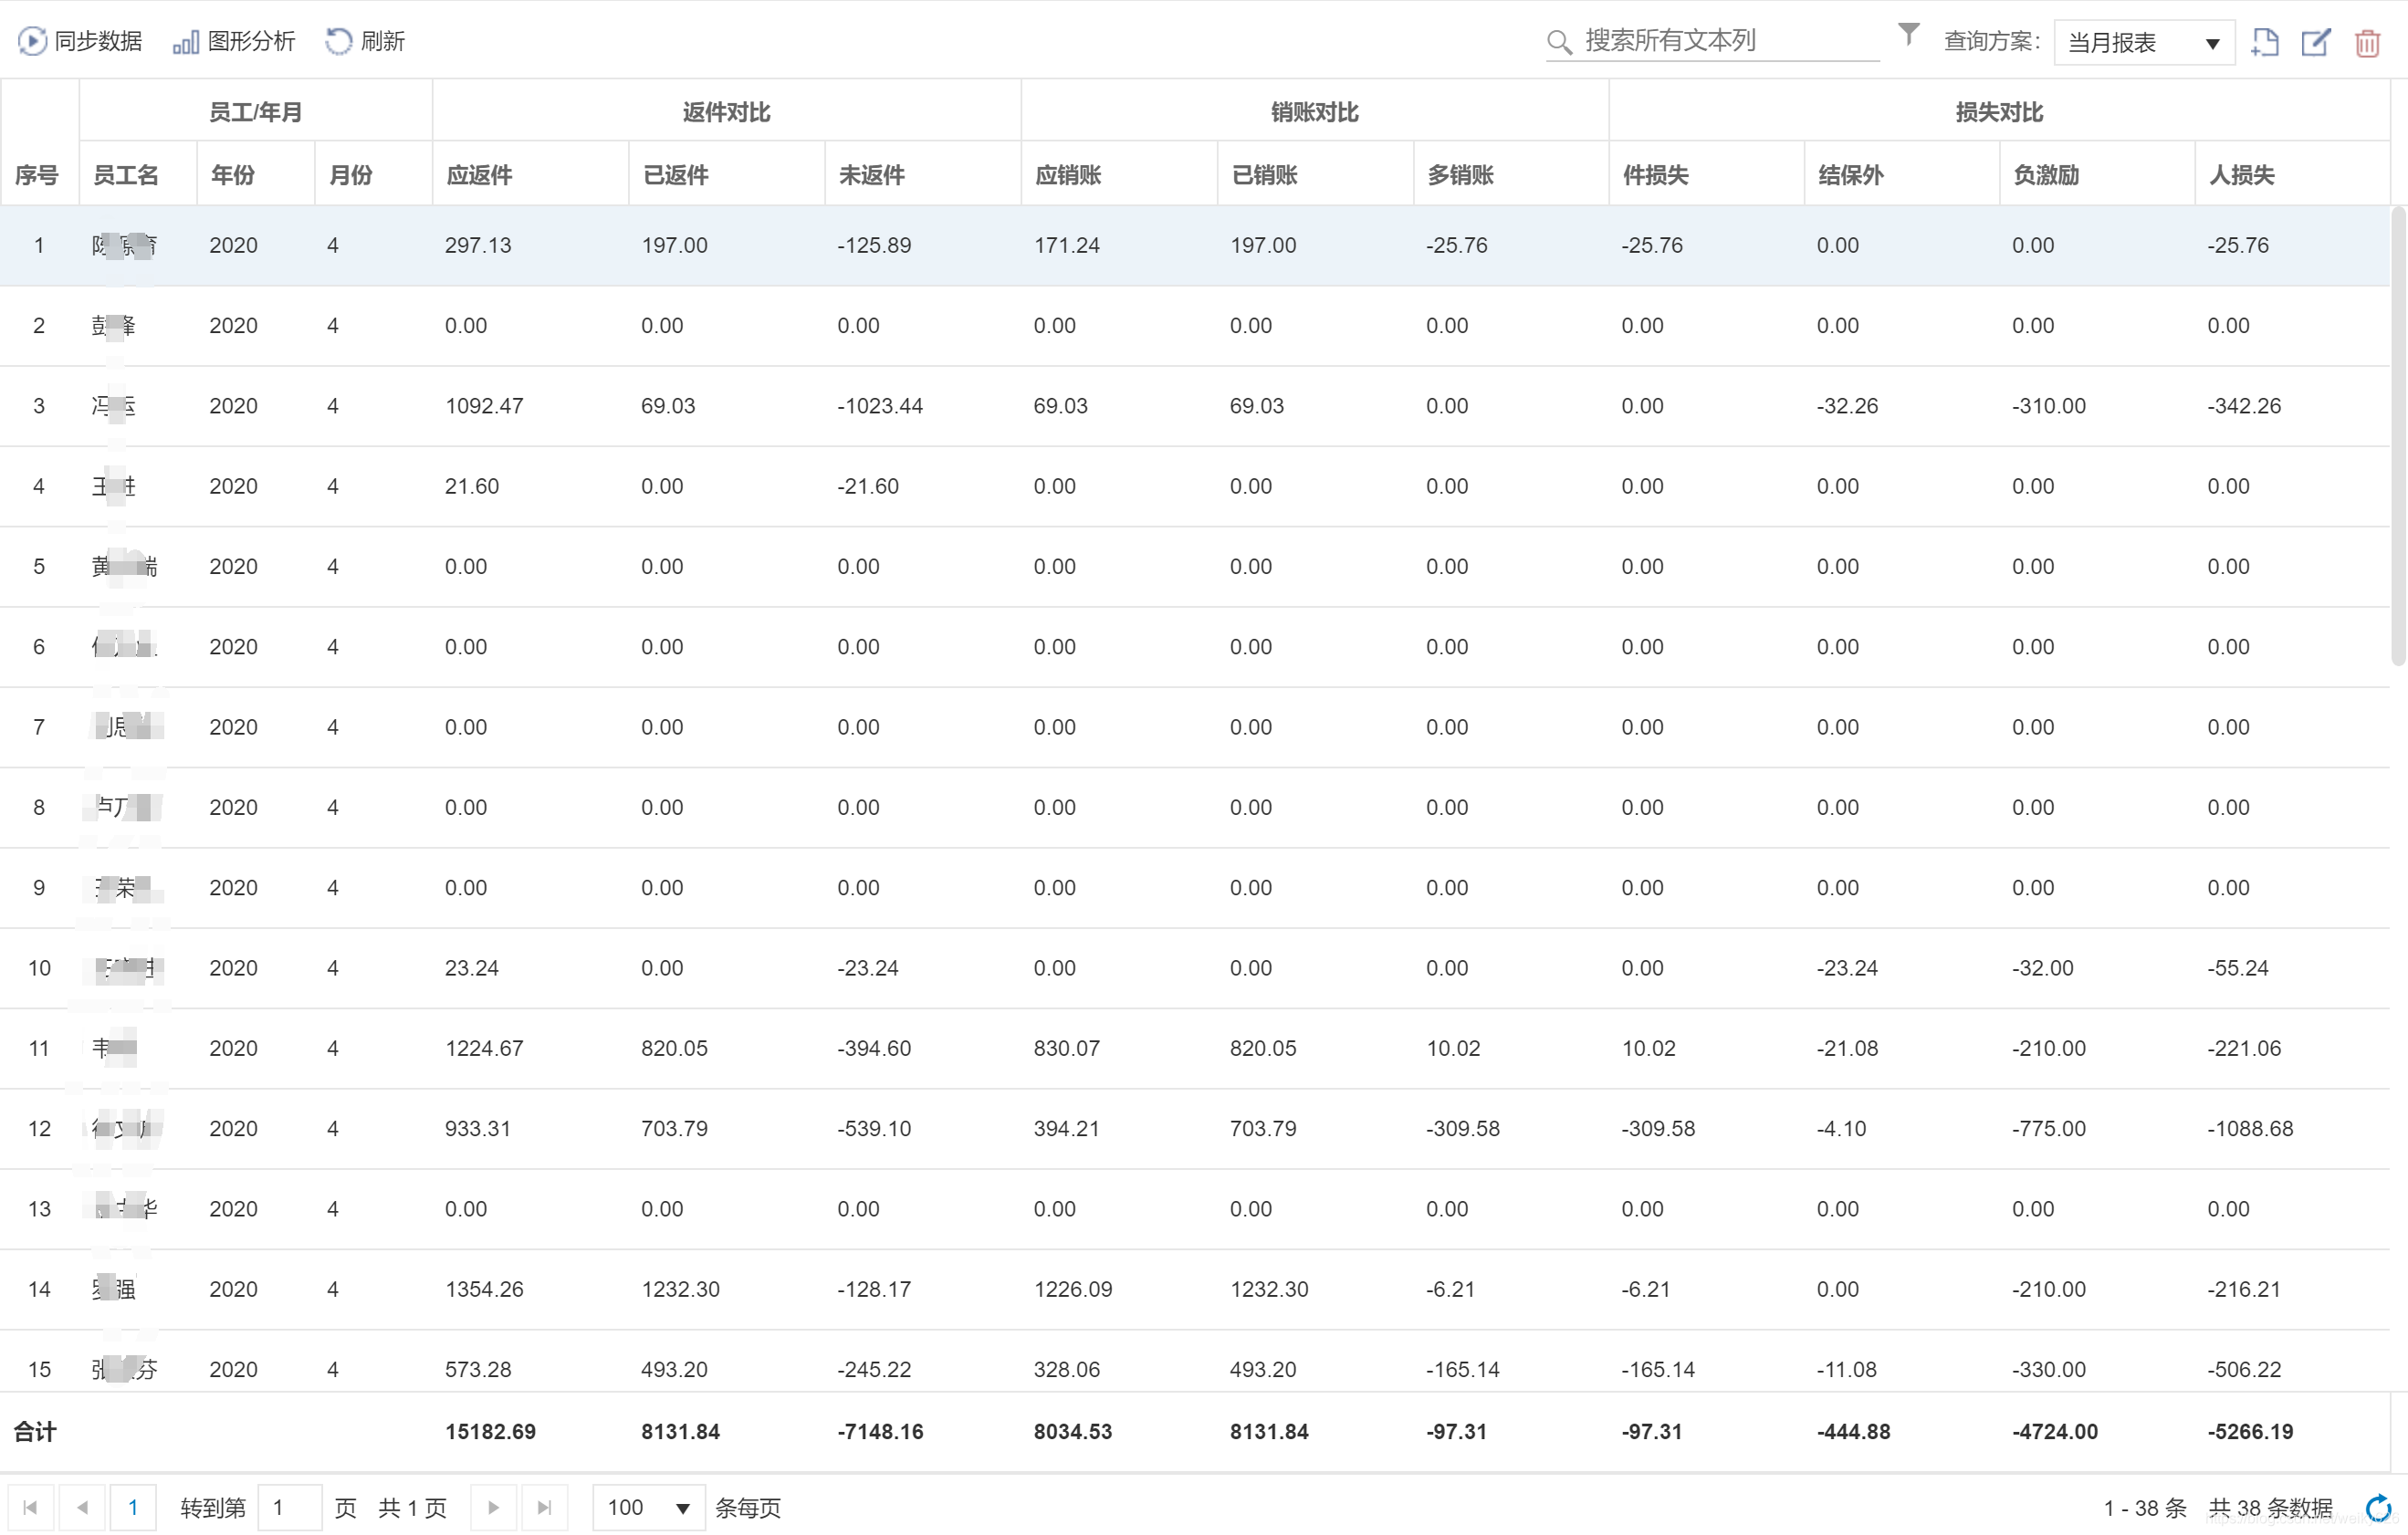Click the filter funnel icon
This screenshot has width=2408, height=1535.
(1908, 35)
